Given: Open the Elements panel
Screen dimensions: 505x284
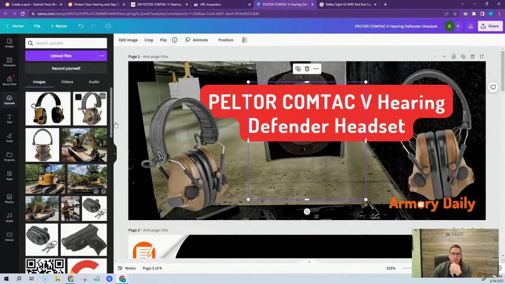Looking at the screenshot, I should (9, 62).
